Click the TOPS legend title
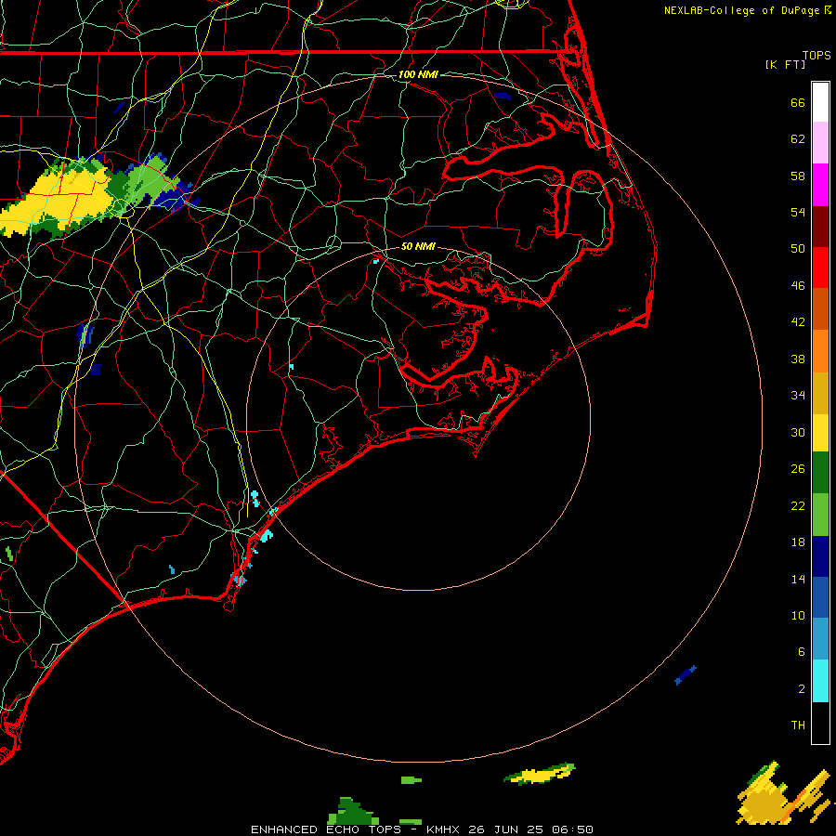The height and width of the screenshot is (836, 836). 816,55
